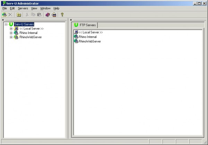Expand the << Local Server >> tree node
208x145 pixels.
(11, 29)
